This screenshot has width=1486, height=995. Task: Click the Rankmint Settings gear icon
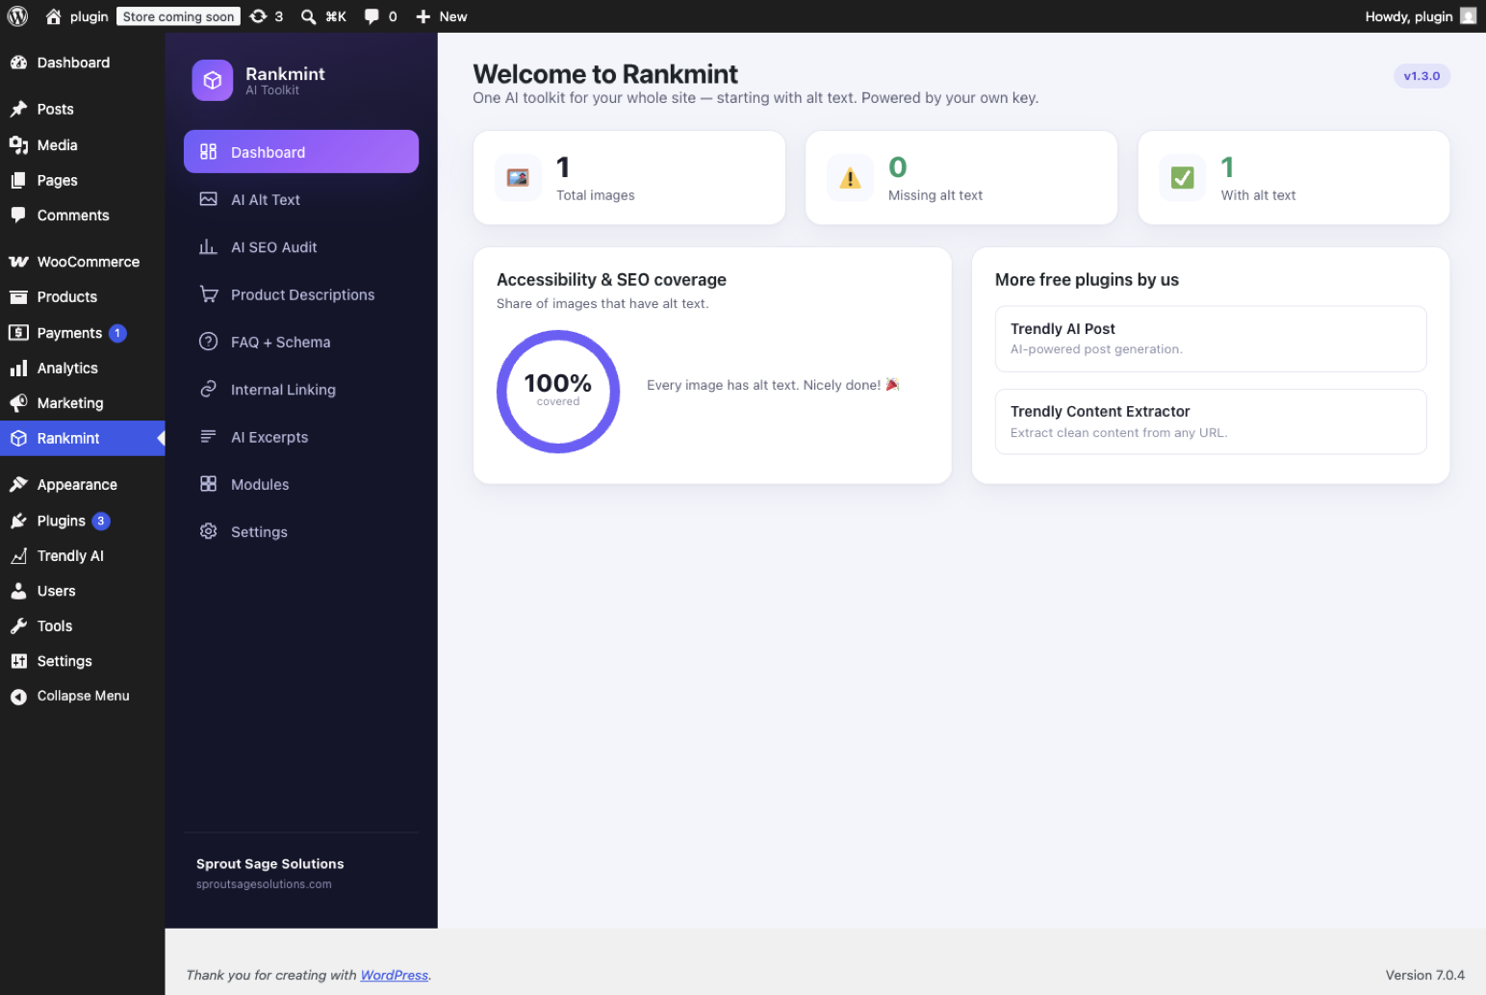[x=208, y=531]
